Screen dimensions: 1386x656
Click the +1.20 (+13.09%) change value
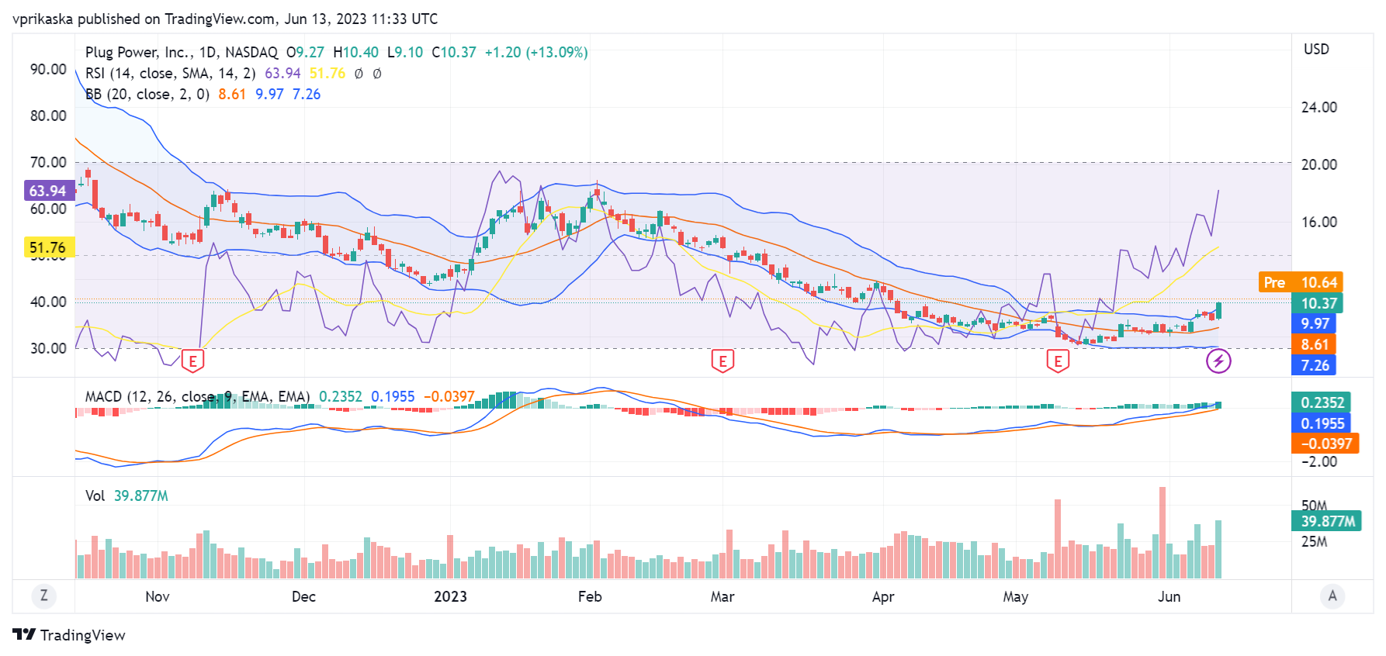pos(536,52)
